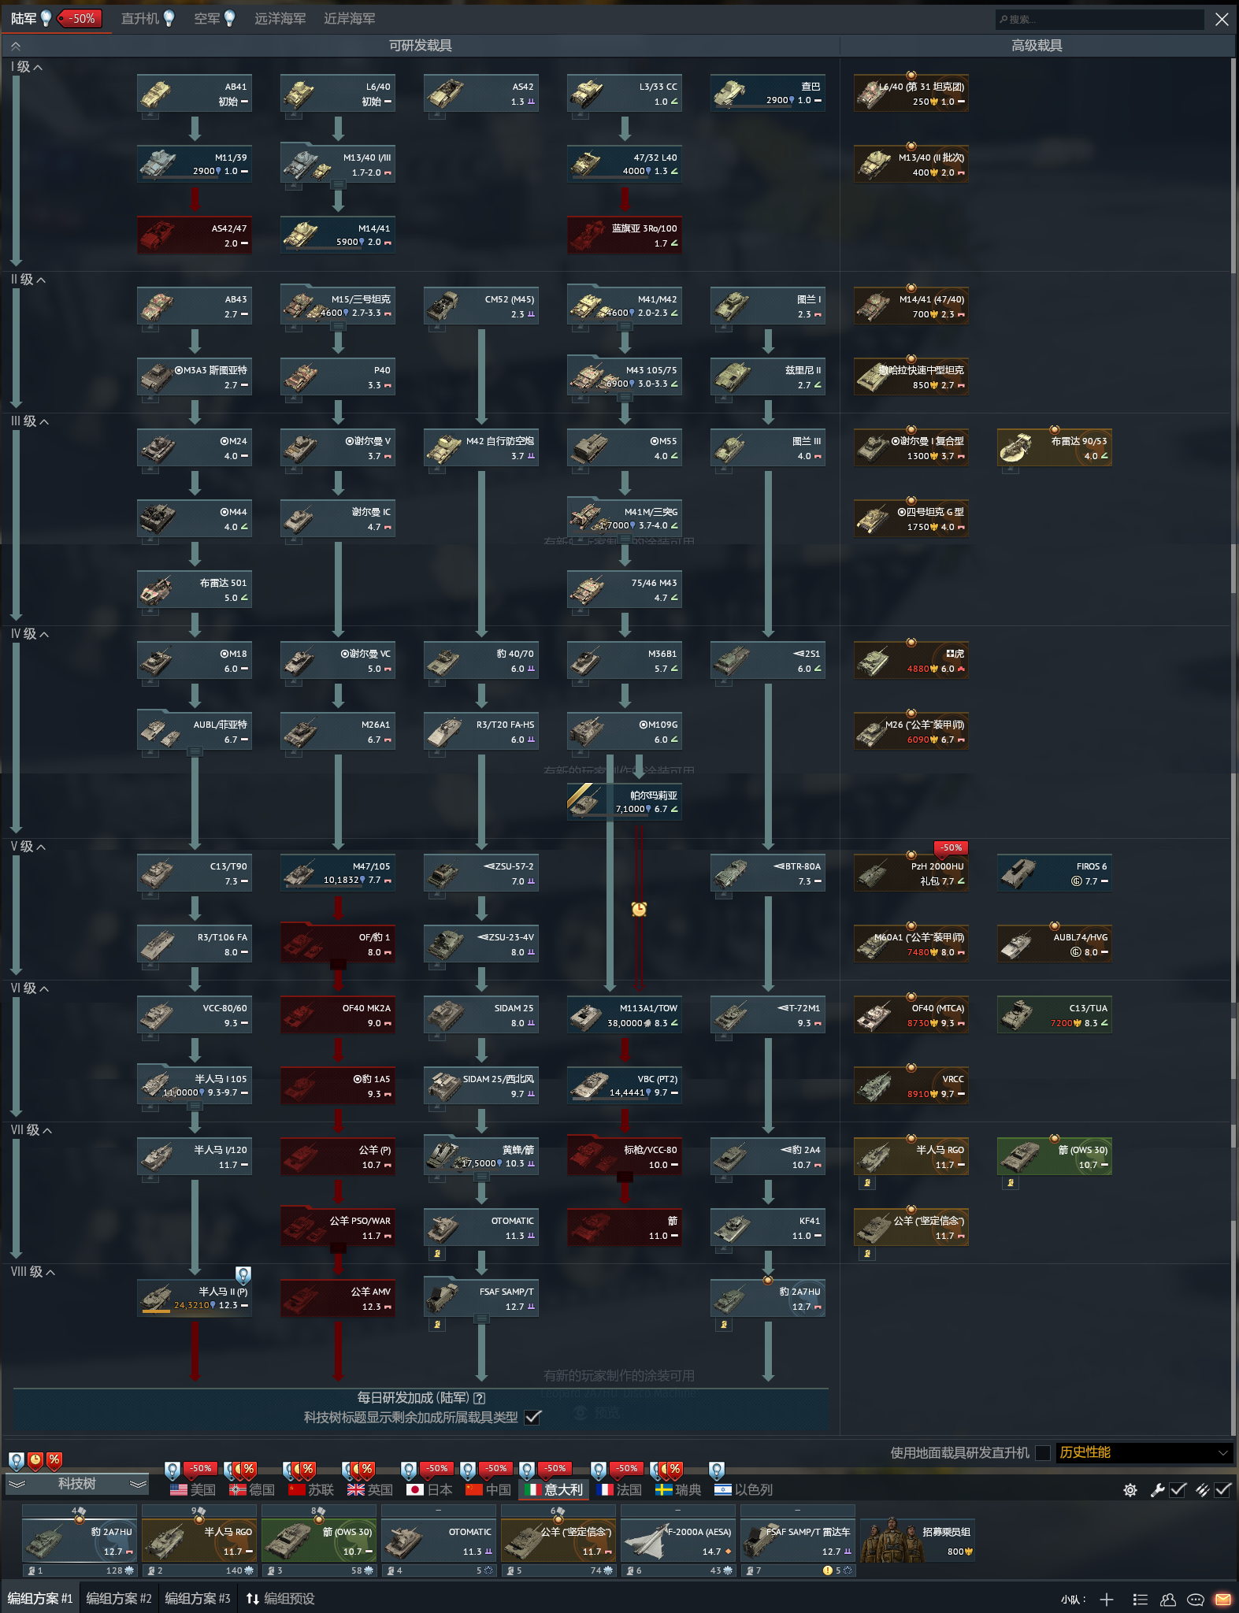Click the 蓝旗亚 3Ro/100 vehicle card
Viewport: 1239px width, 1613px height.
pyautogui.click(x=625, y=235)
